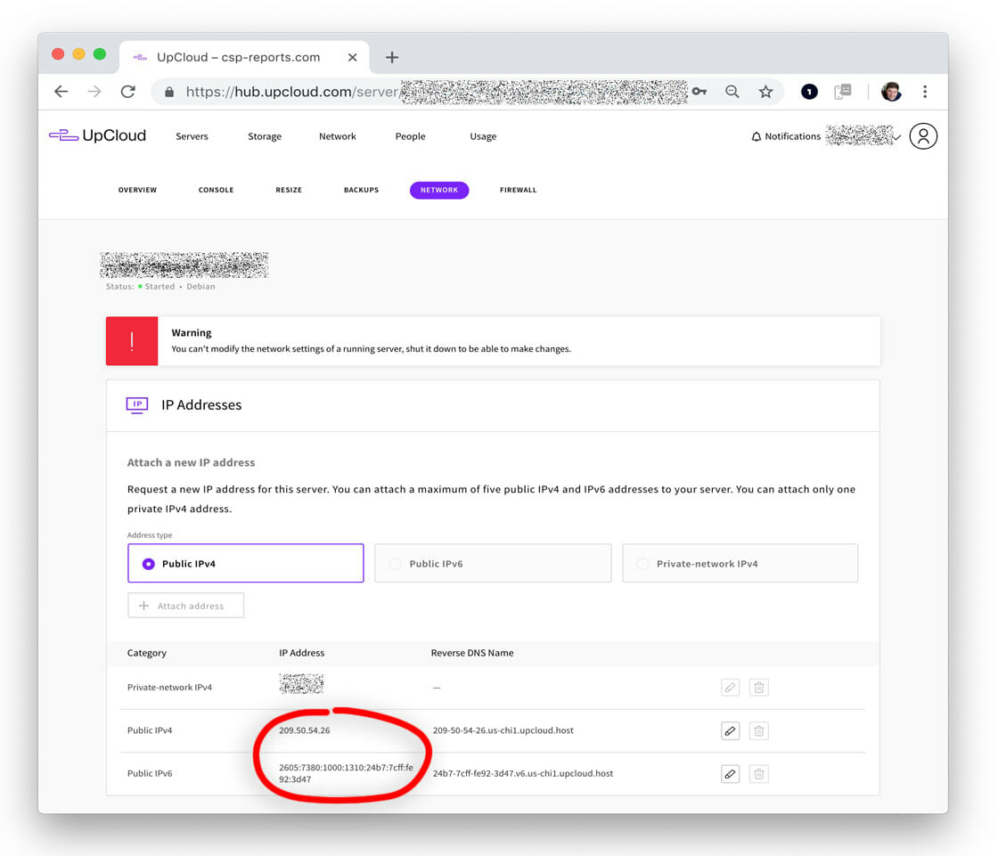This screenshot has height=856, width=998.
Task: Open the Usage menu
Action: tap(483, 136)
